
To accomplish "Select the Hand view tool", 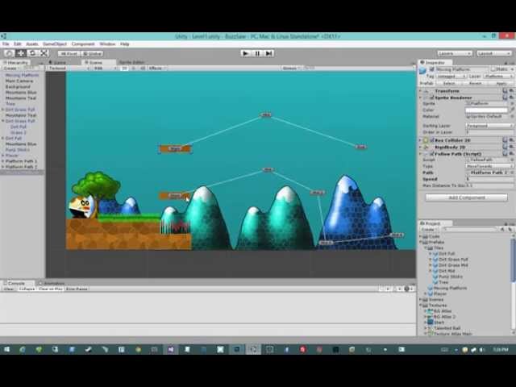I will (x=10, y=53).
